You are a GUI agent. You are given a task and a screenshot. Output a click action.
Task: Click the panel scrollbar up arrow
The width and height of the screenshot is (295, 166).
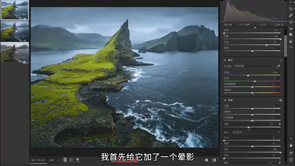point(286,29)
